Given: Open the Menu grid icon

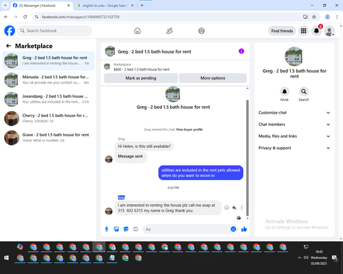Looking at the screenshot, I should pyautogui.click(x=303, y=31).
